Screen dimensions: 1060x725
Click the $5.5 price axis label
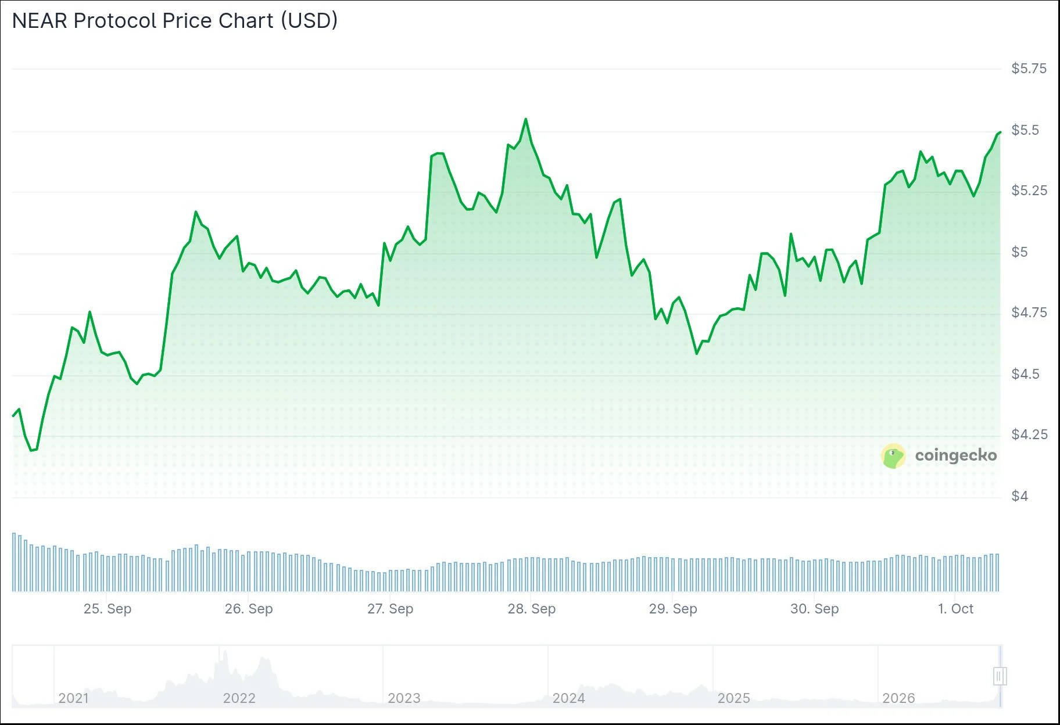(1025, 130)
